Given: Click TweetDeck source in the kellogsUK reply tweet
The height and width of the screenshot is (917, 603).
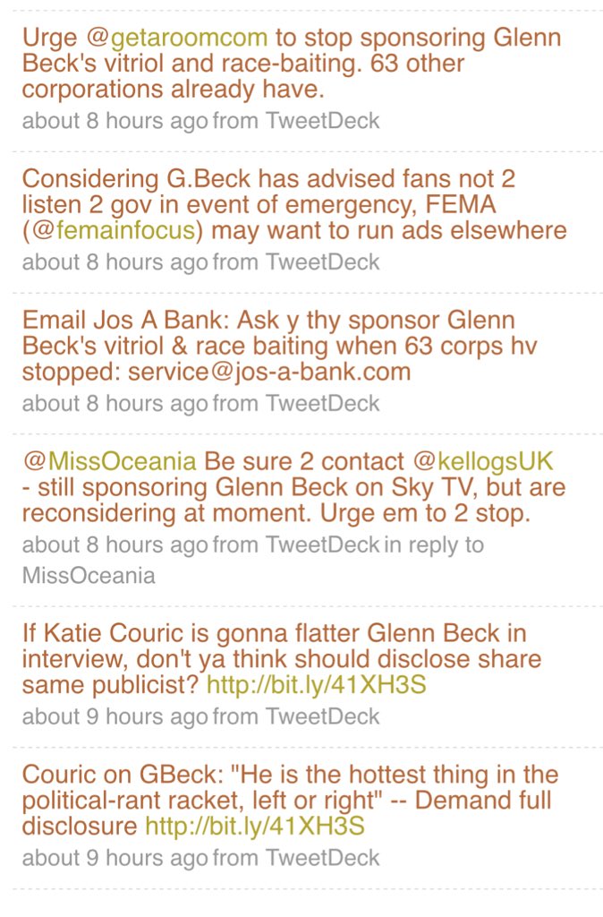Looking at the screenshot, I should [322, 544].
